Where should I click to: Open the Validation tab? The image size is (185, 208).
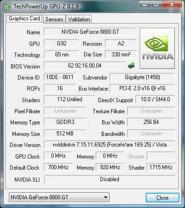pos(79,19)
